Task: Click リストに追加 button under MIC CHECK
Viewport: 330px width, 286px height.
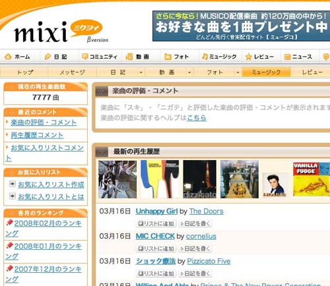Action: point(156,248)
